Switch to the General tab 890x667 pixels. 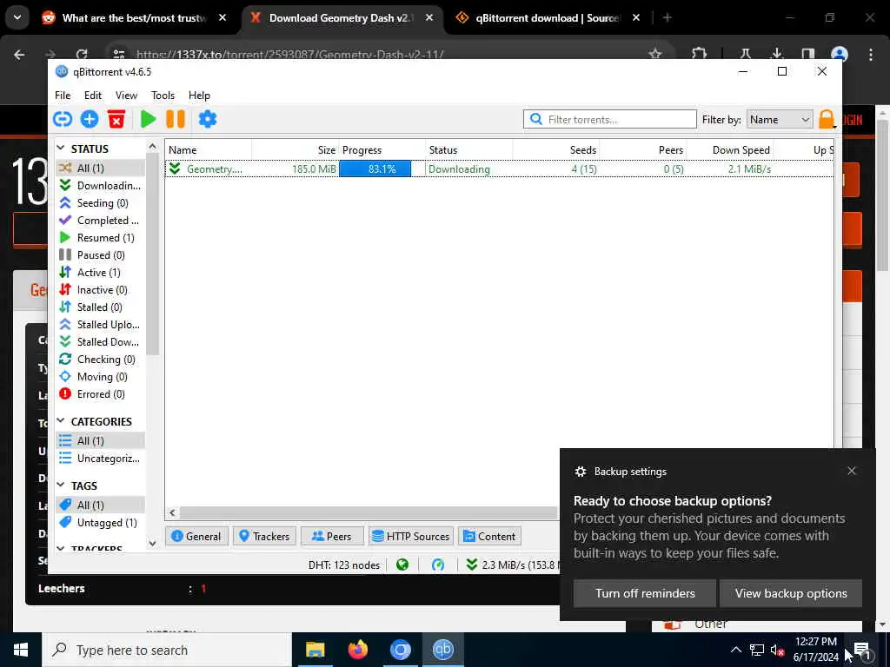pyautogui.click(x=196, y=536)
